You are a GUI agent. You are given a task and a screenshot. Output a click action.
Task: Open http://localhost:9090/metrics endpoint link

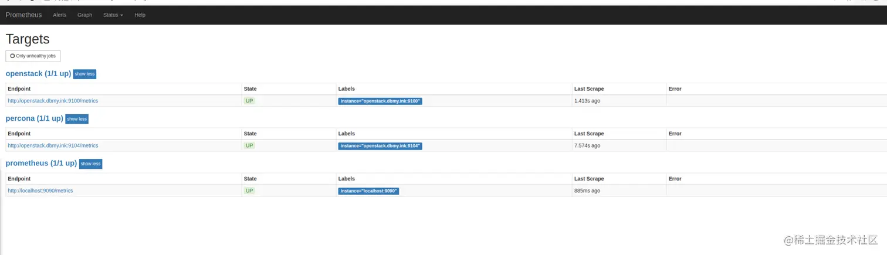(x=40, y=191)
